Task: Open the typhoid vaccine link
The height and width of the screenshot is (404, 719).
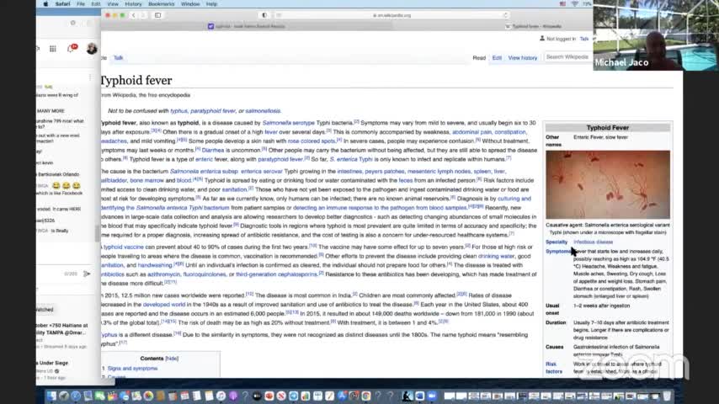Action: click(124, 247)
